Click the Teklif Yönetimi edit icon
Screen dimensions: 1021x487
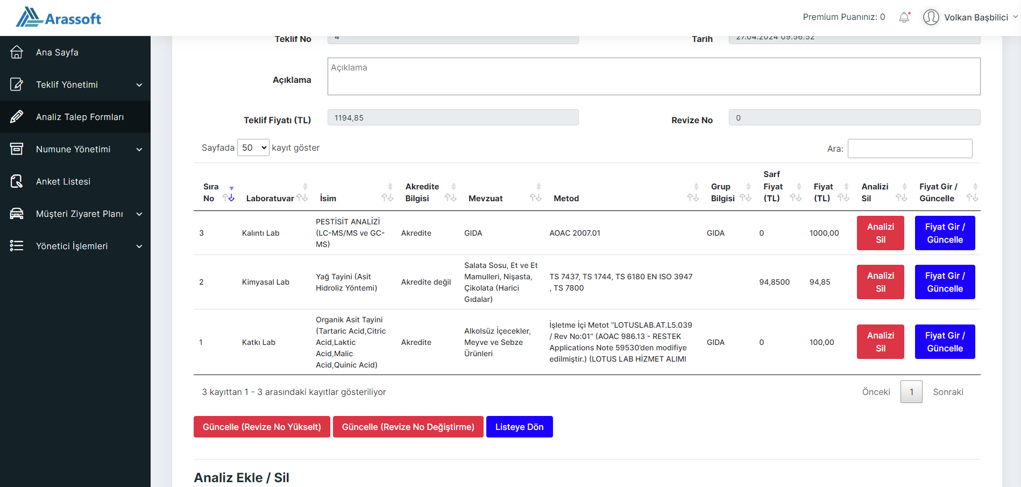coord(17,84)
